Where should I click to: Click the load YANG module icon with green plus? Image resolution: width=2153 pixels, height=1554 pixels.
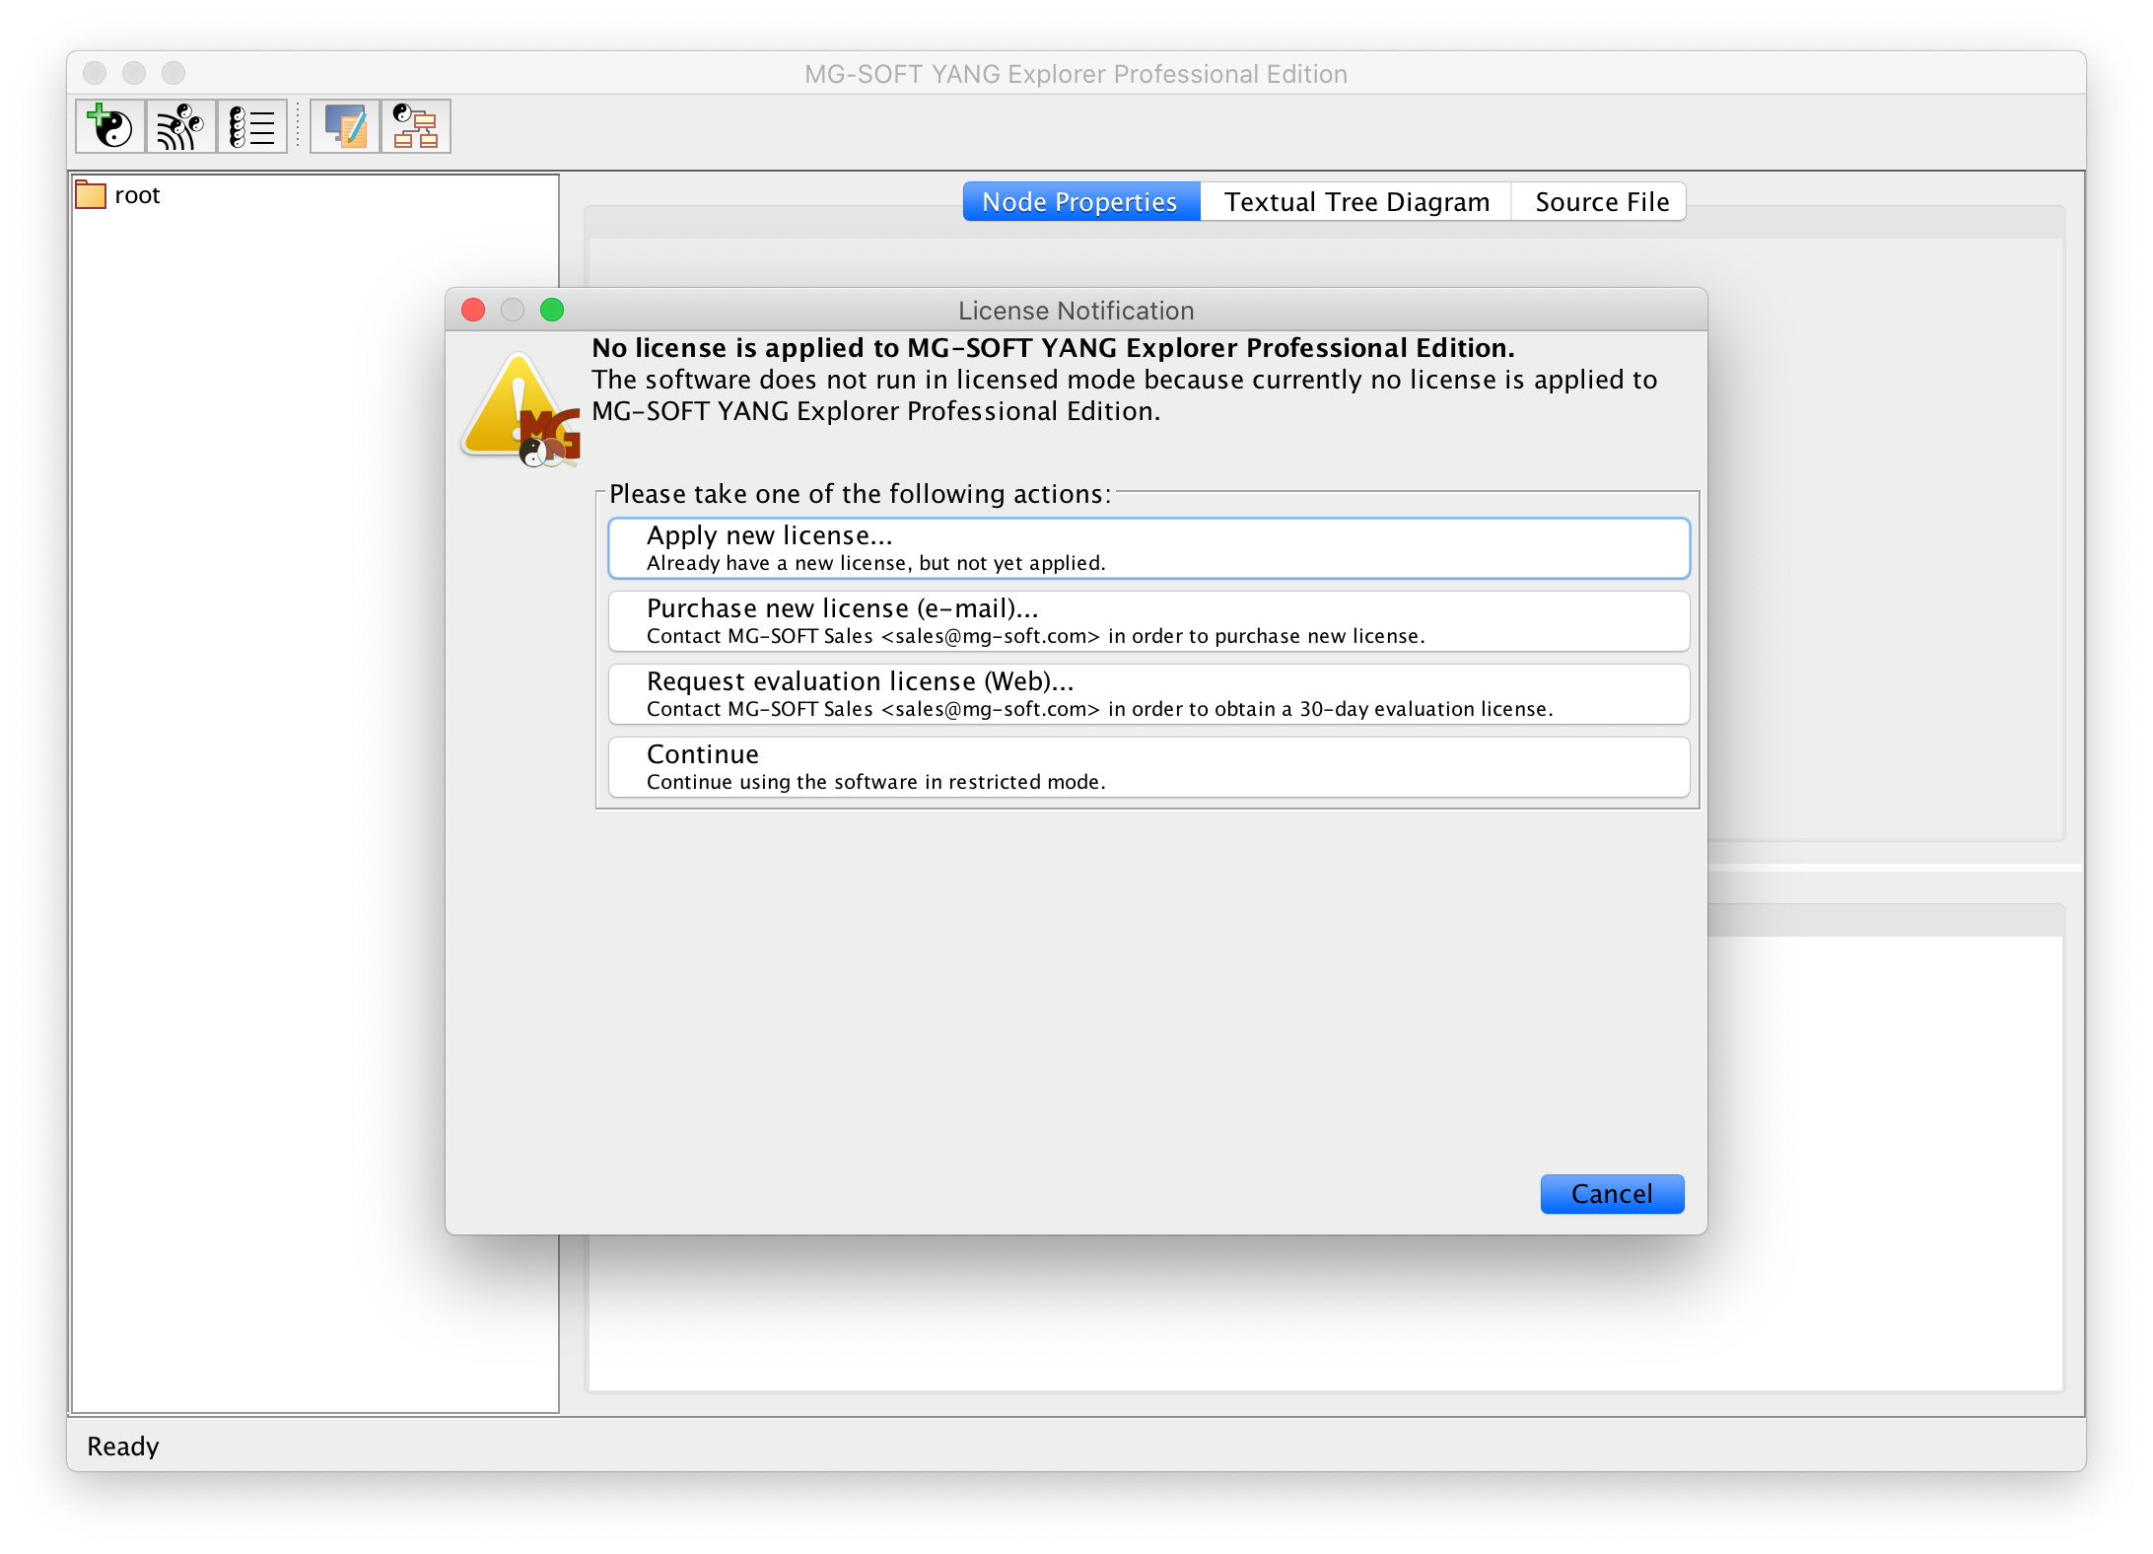(110, 126)
